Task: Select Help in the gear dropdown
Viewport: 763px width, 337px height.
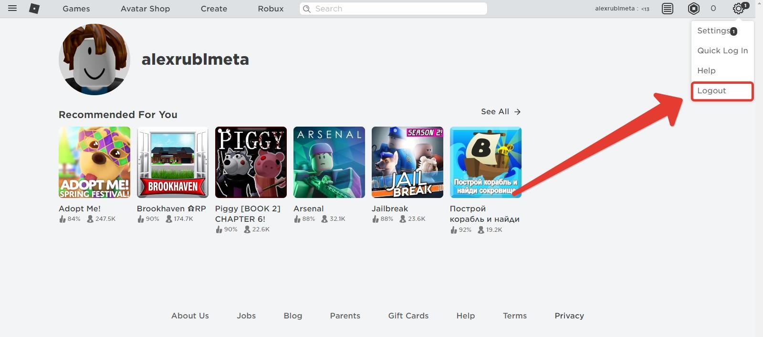Action: [706, 71]
